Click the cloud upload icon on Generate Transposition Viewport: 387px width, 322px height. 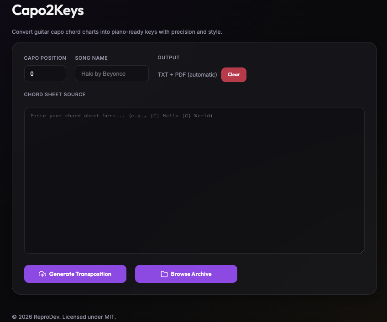point(42,274)
